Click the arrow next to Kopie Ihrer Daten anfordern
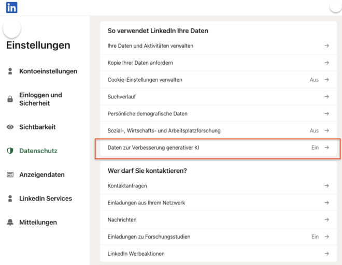342x265 pixels. [326, 63]
